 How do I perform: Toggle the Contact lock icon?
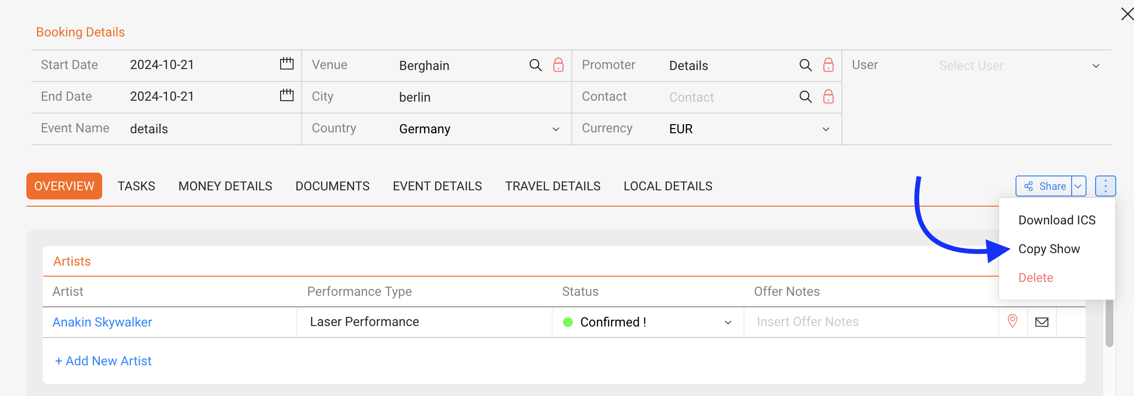click(x=828, y=96)
